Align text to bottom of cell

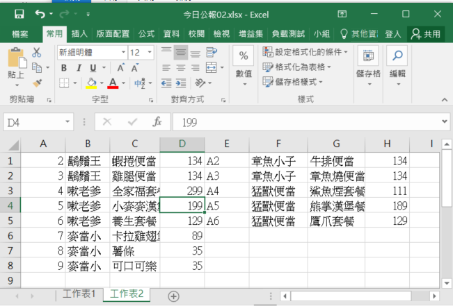(x=196, y=53)
